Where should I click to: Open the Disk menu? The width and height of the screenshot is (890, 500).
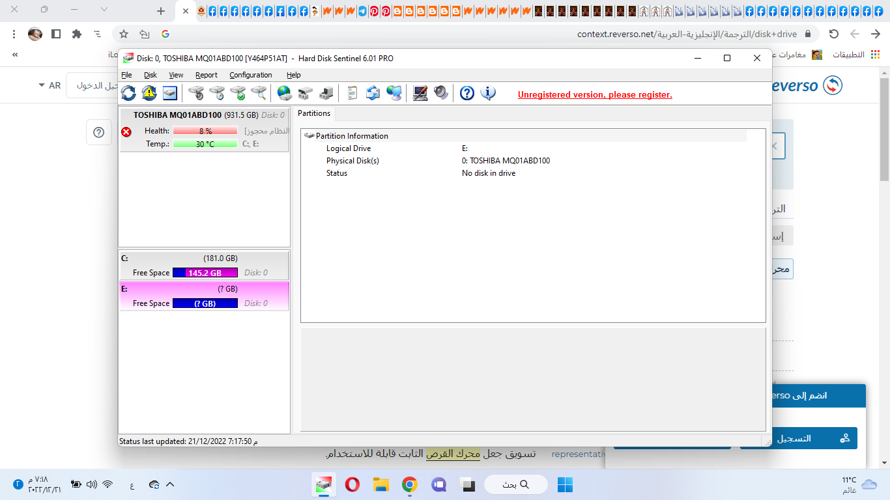[x=151, y=75]
